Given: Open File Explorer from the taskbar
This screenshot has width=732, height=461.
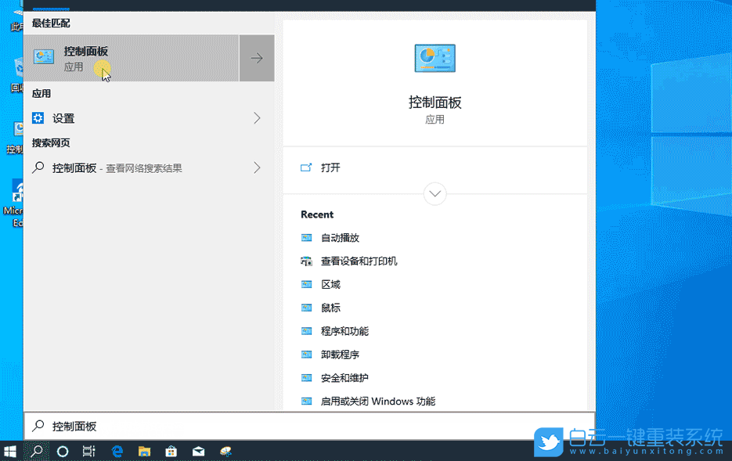Looking at the screenshot, I should (x=143, y=451).
